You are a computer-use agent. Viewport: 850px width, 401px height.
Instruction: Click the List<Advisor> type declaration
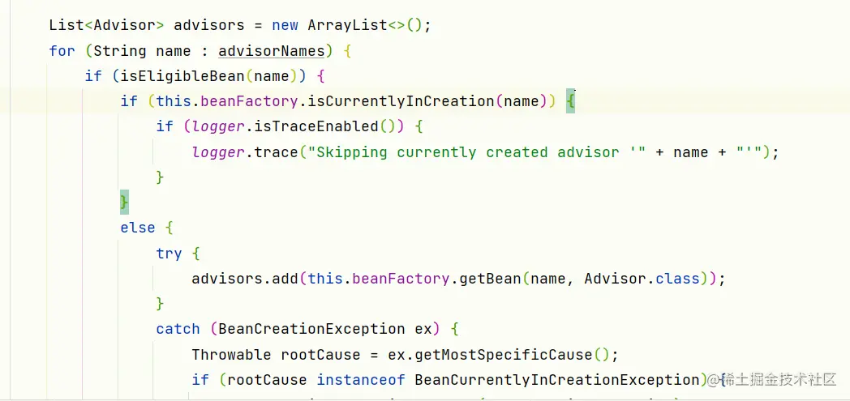[107, 25]
